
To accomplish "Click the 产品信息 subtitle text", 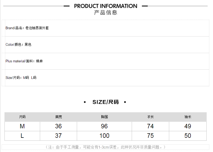I will (x=106, y=13).
